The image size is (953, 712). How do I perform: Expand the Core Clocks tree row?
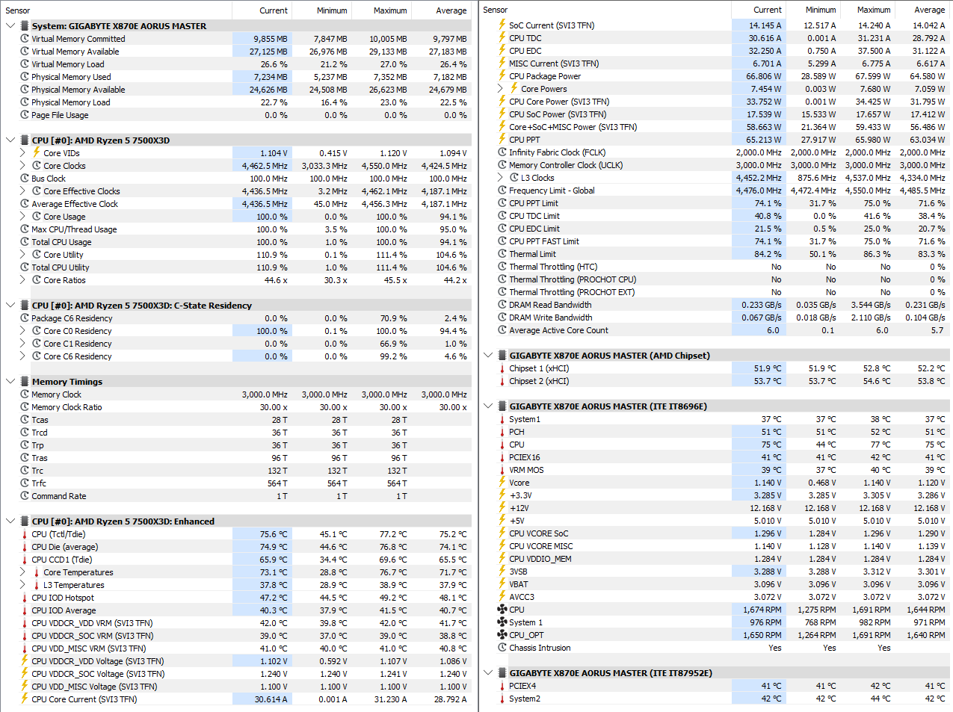(x=22, y=166)
